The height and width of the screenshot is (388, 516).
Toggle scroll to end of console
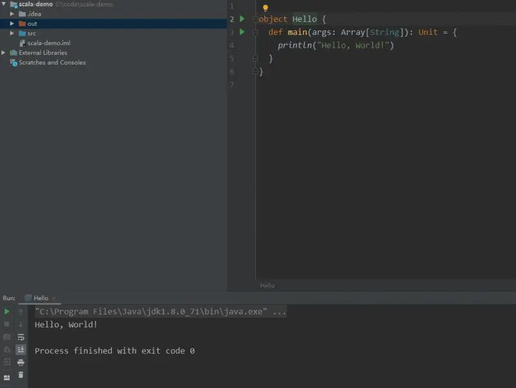point(21,349)
